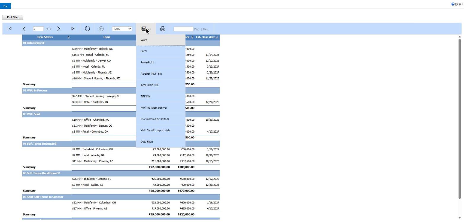Click $9 MM Multifamily Denver, CO topic

91,61
